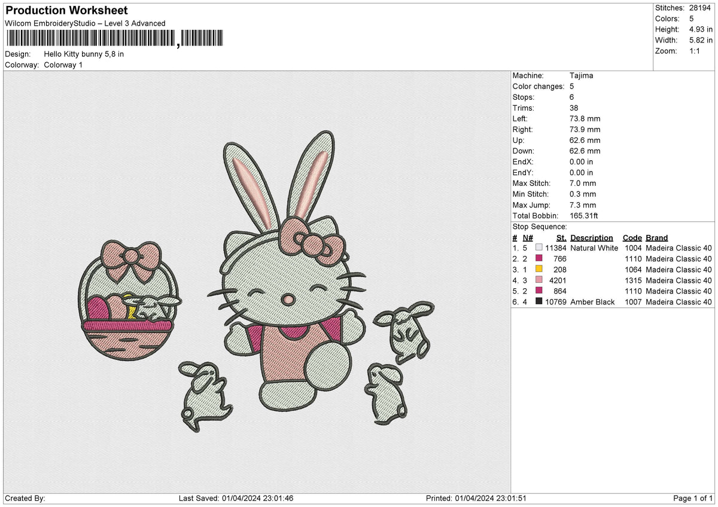
Task: Click the 'St.' column header
Action: coord(561,237)
